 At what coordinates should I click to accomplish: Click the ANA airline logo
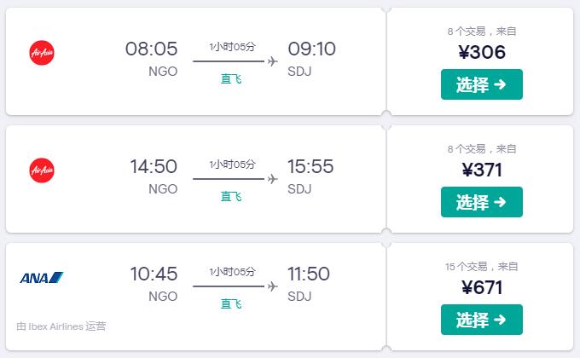click(42, 277)
